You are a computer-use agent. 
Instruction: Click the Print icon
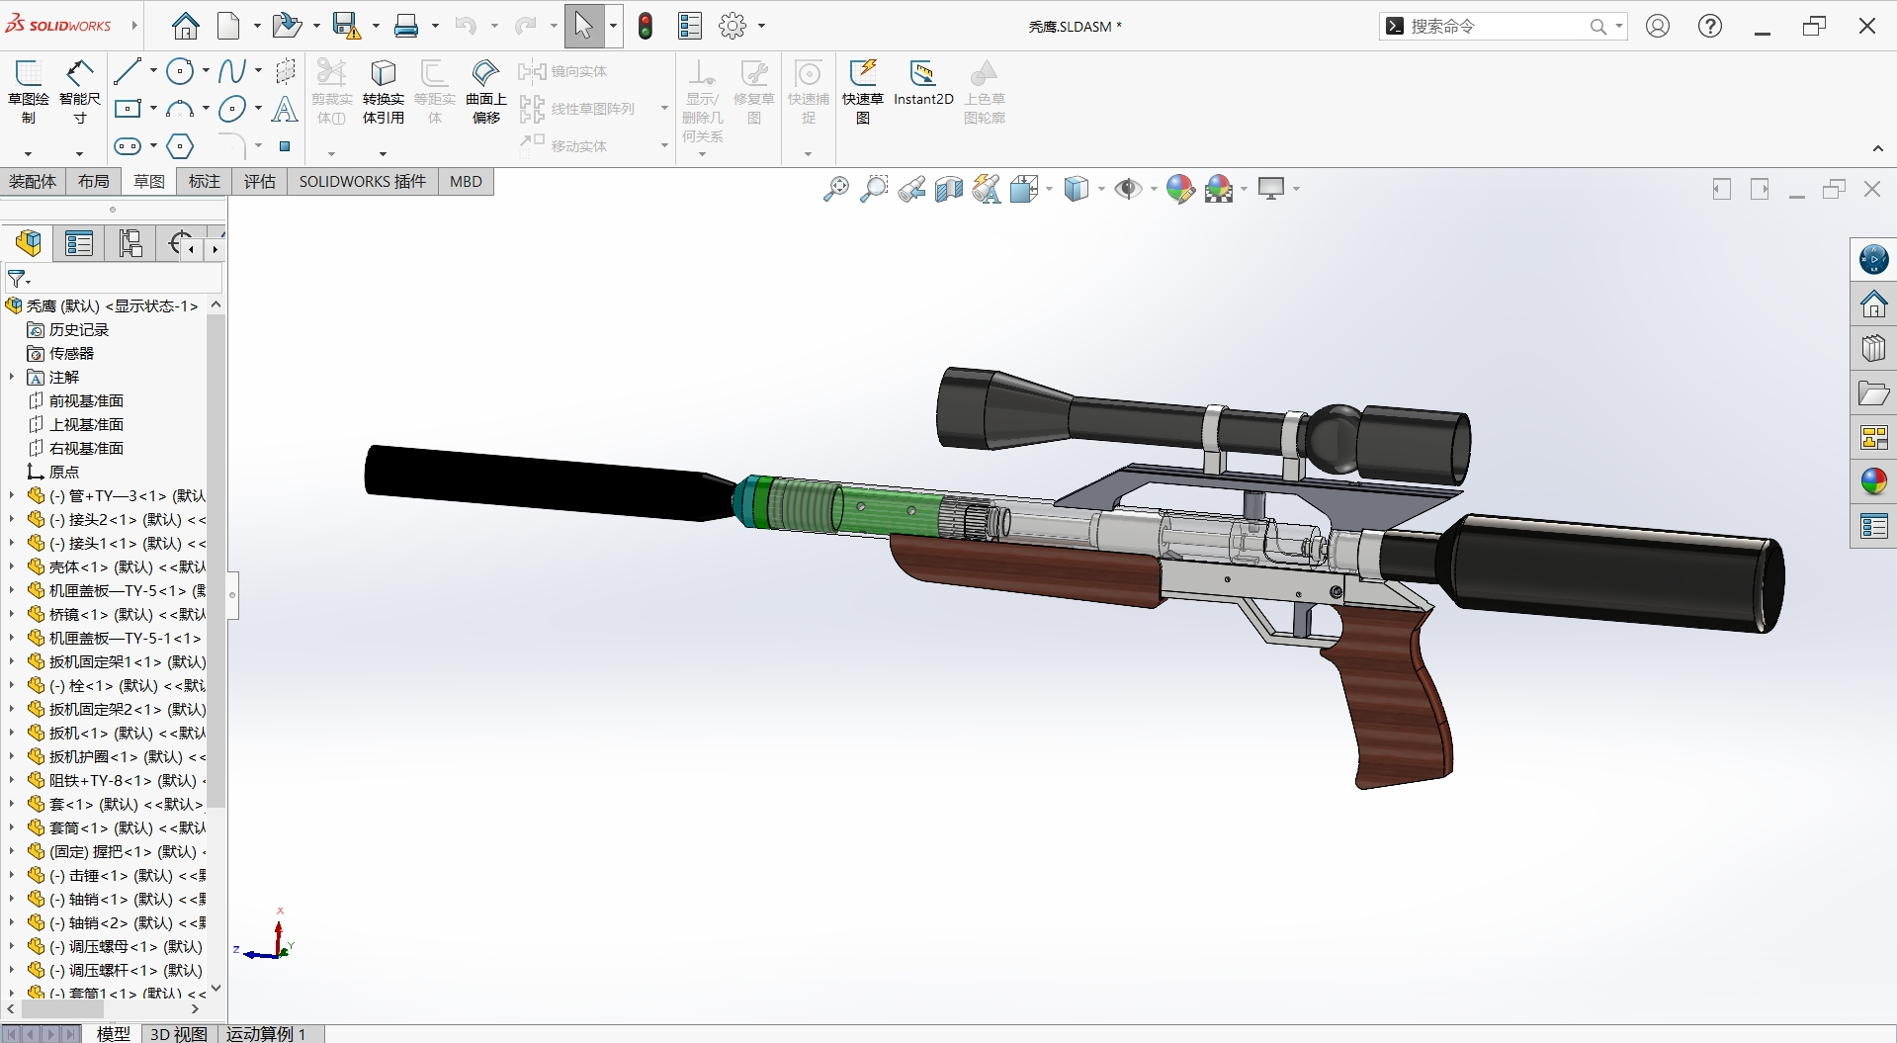pyautogui.click(x=406, y=26)
